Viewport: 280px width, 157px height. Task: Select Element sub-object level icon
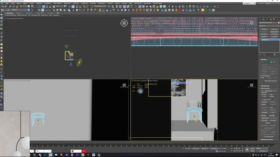pos(274,62)
